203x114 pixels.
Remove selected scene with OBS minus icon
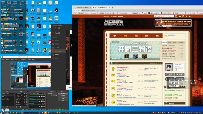pos(5,107)
